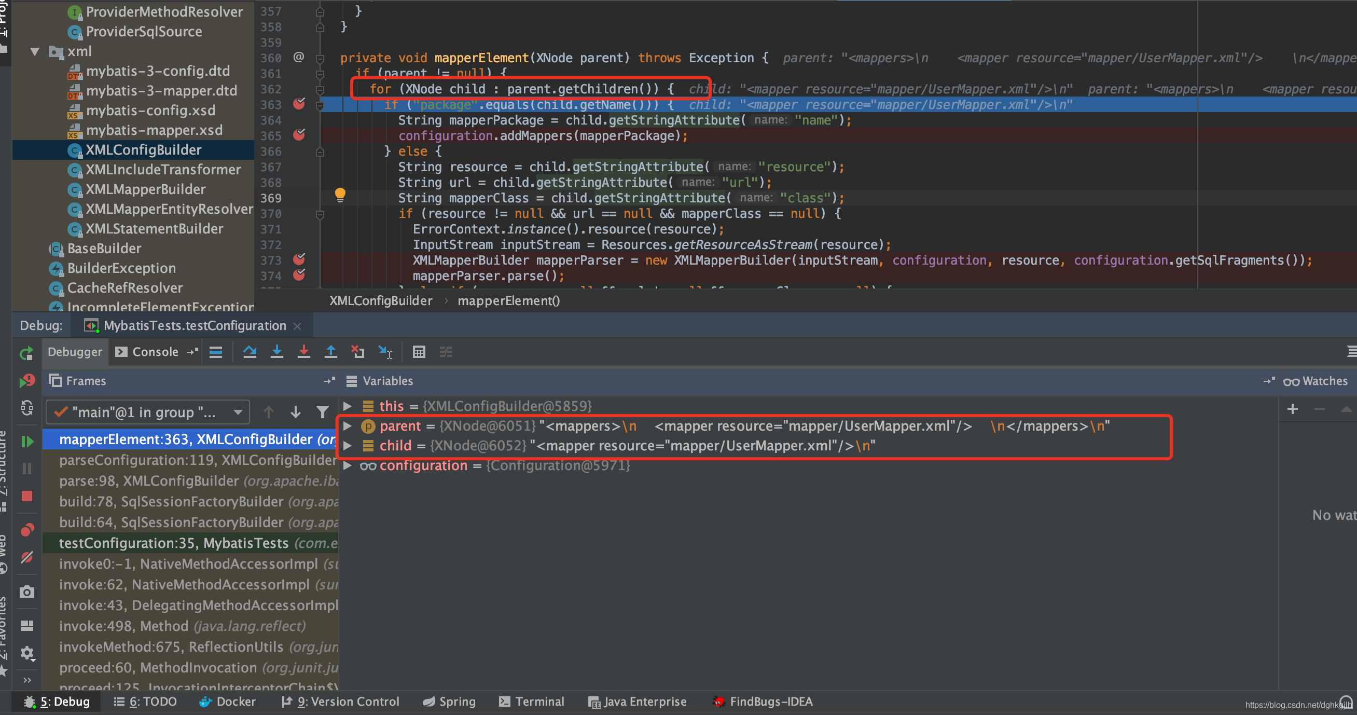Toggle the Mute Breakpoints icon
Screen dimensions: 1357x715
click(27, 557)
